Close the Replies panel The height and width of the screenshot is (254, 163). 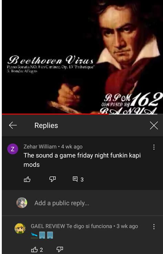(154, 125)
